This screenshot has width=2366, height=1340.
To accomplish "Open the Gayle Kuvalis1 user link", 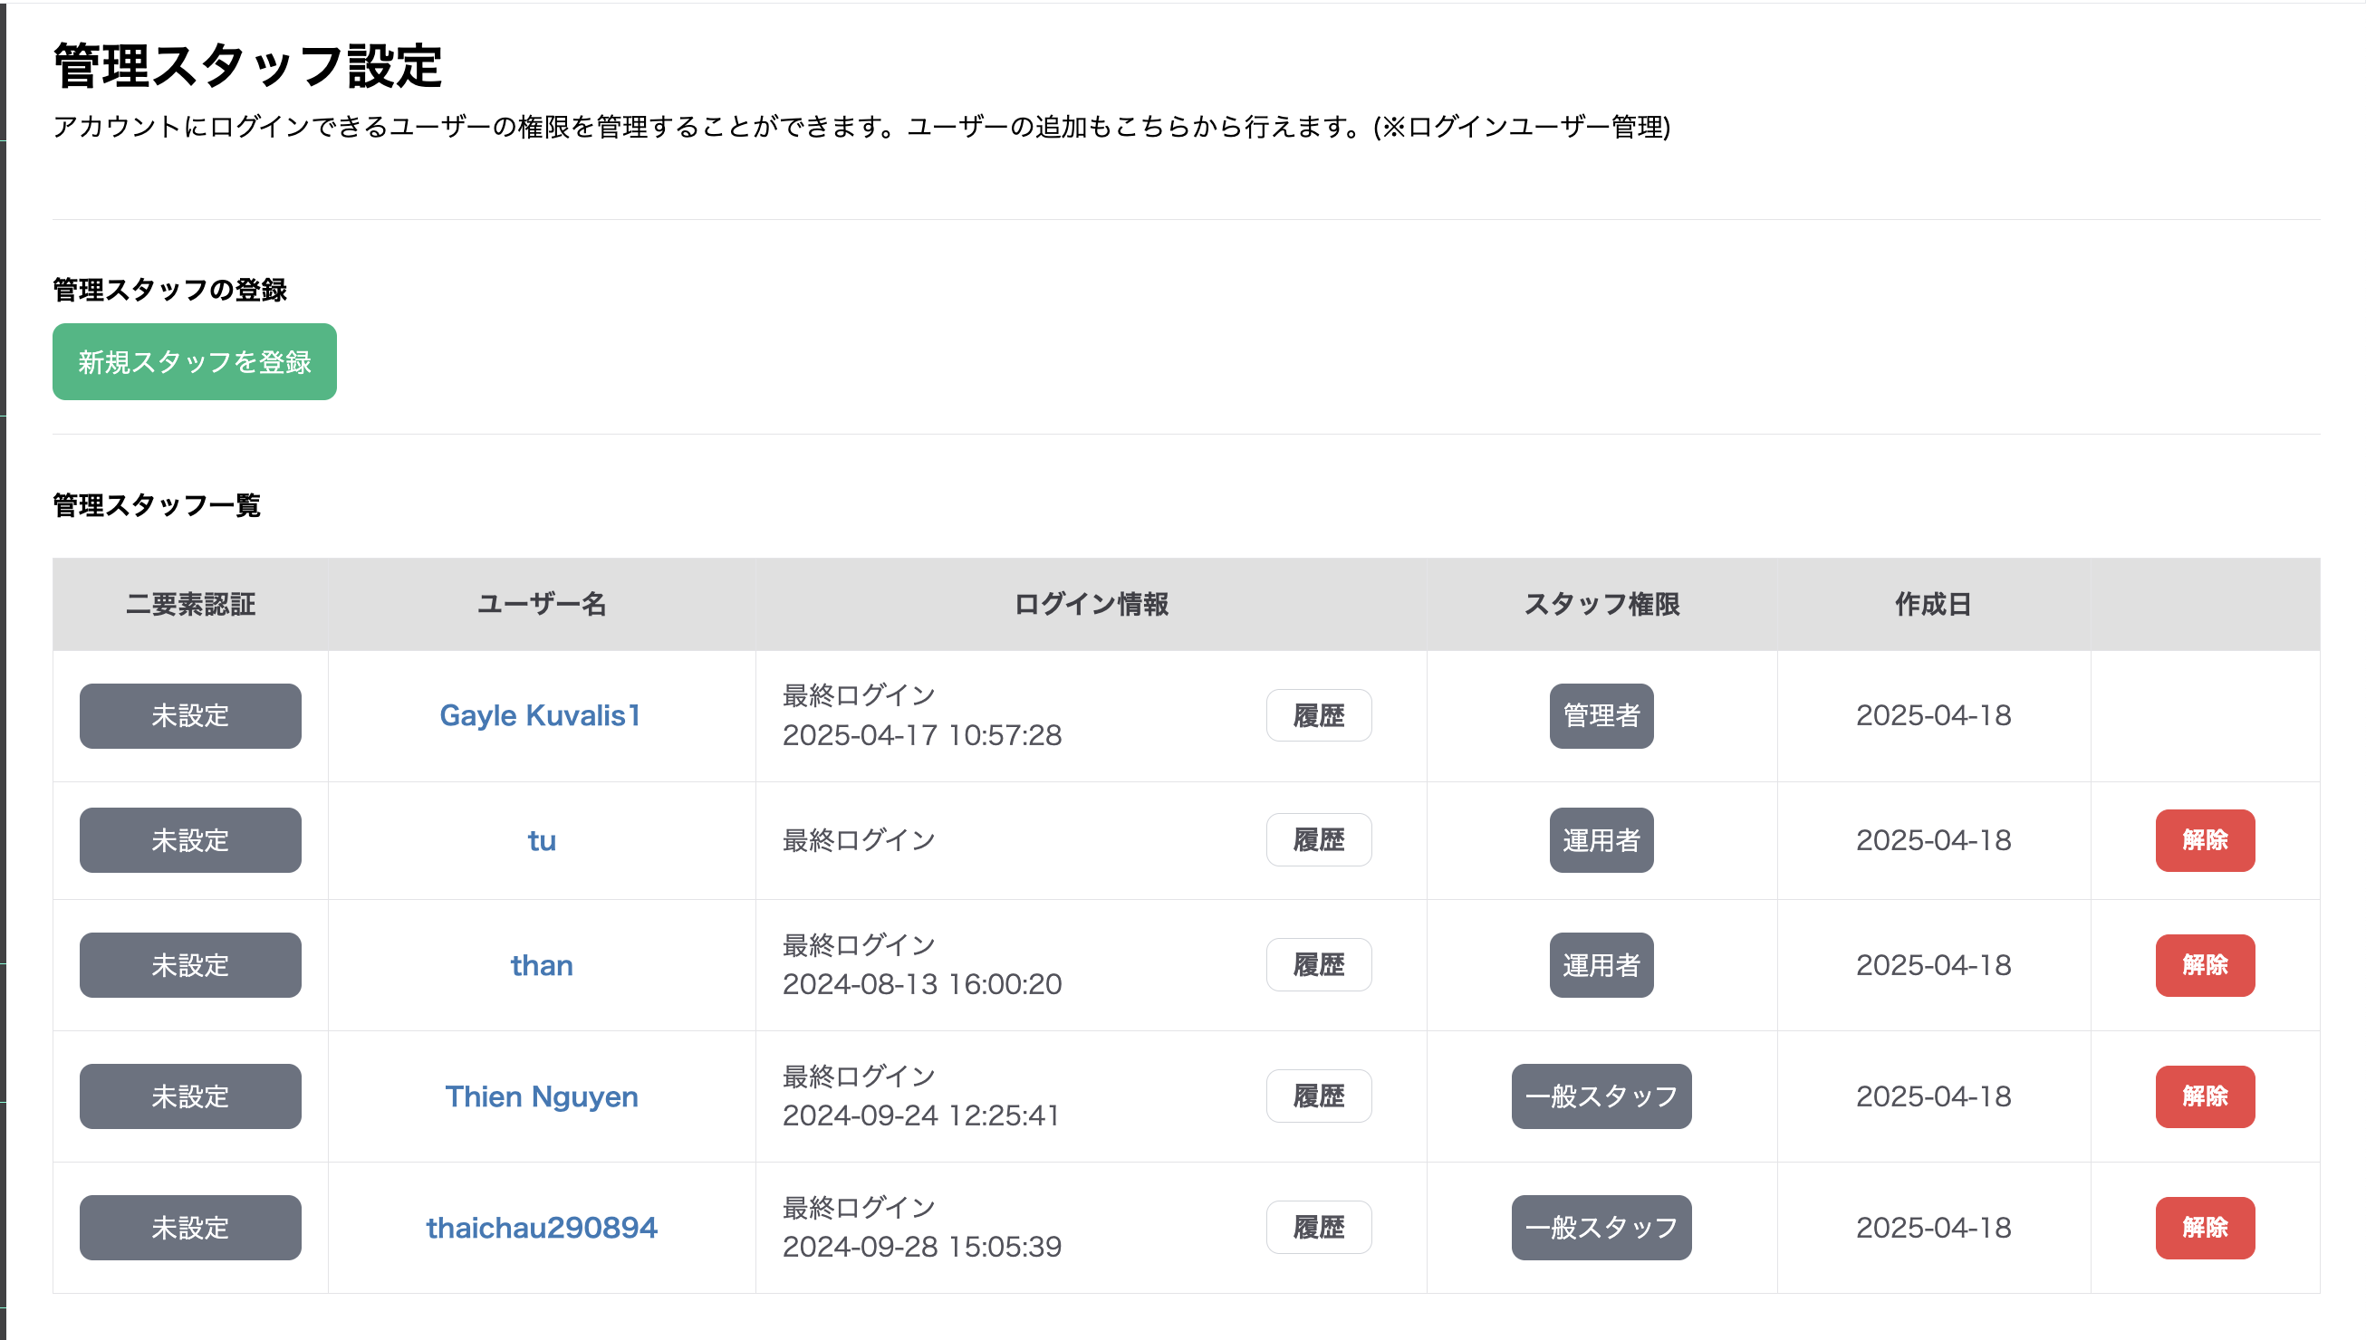I will [x=541, y=716].
